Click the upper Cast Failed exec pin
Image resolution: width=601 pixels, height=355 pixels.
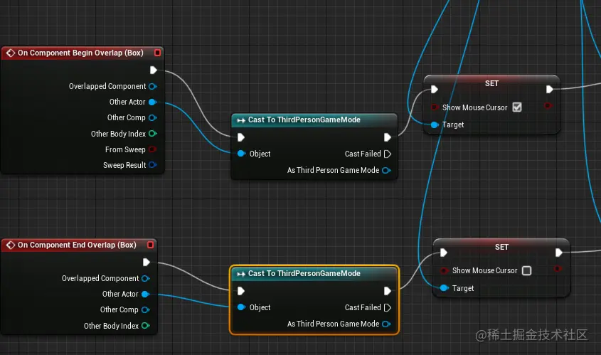pyautogui.click(x=388, y=154)
